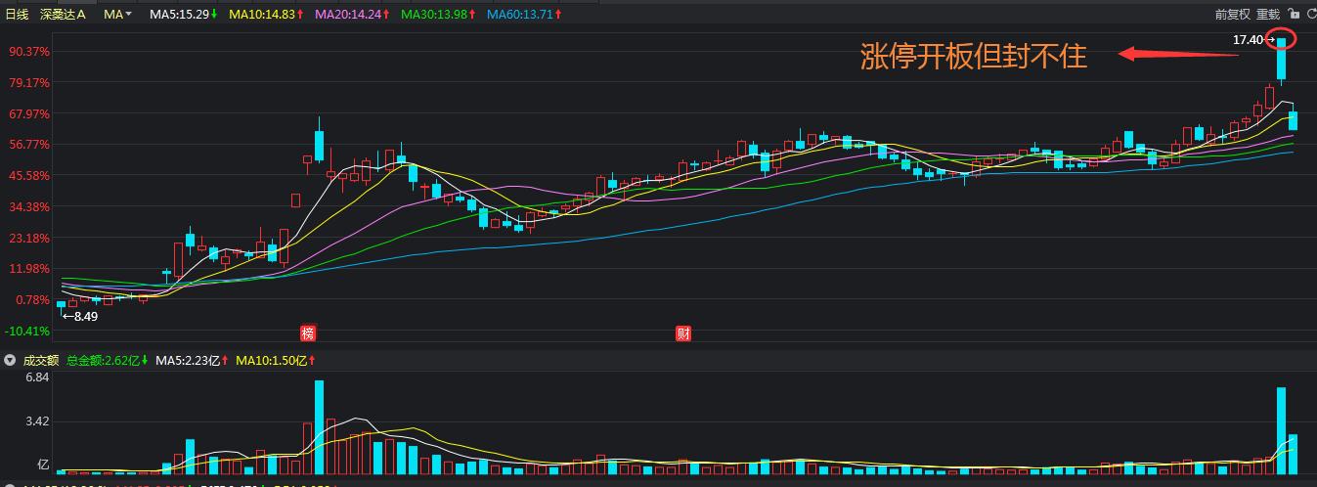Click the 67.97% axis label

pyautogui.click(x=29, y=114)
